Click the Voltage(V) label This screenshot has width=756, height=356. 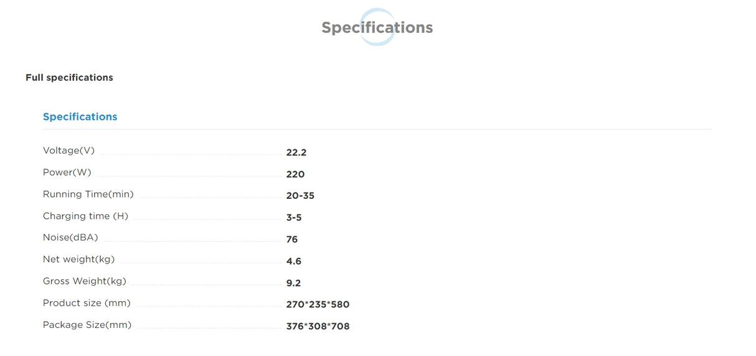pyautogui.click(x=69, y=150)
